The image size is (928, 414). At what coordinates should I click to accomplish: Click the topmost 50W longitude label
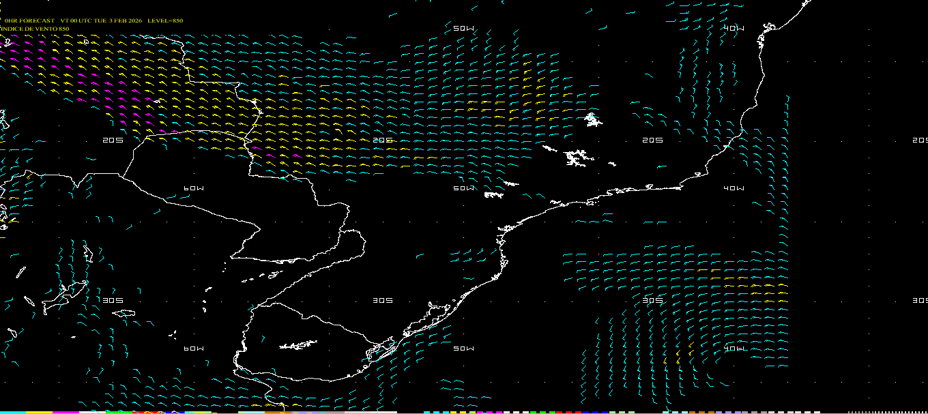coord(463,29)
